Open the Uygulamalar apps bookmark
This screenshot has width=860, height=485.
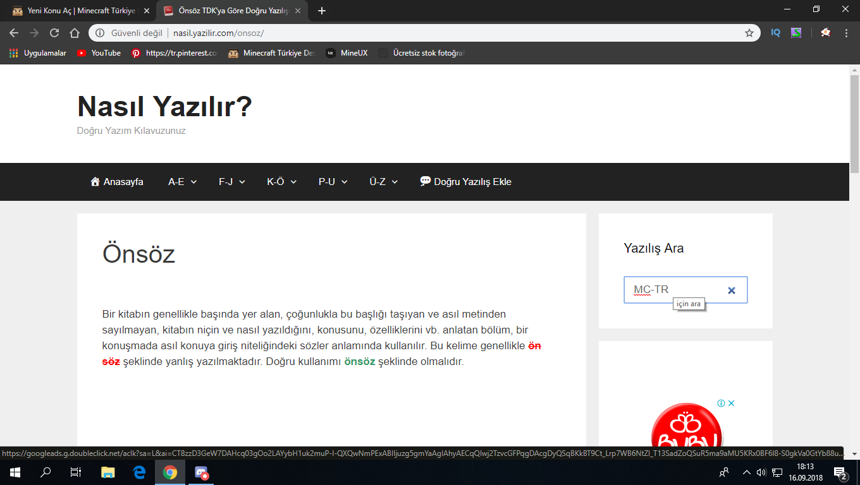tap(38, 53)
